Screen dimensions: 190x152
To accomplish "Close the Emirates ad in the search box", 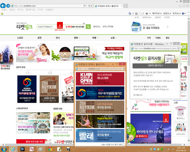I will point(84,23).
